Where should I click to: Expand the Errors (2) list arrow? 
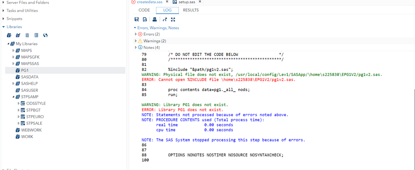tap(136, 34)
